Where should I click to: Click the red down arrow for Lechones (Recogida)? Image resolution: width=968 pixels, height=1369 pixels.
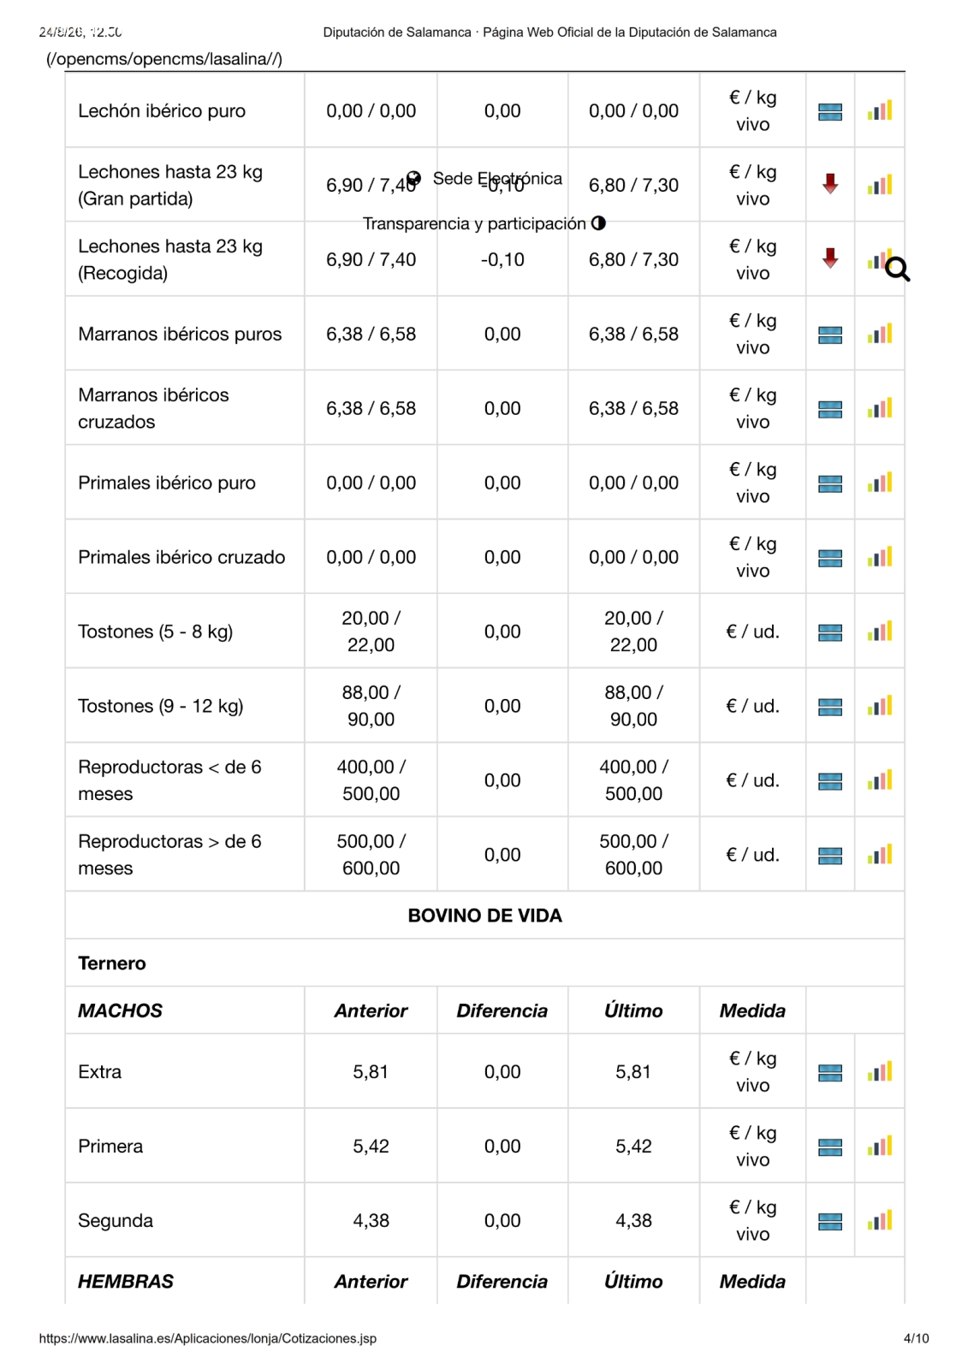(830, 258)
